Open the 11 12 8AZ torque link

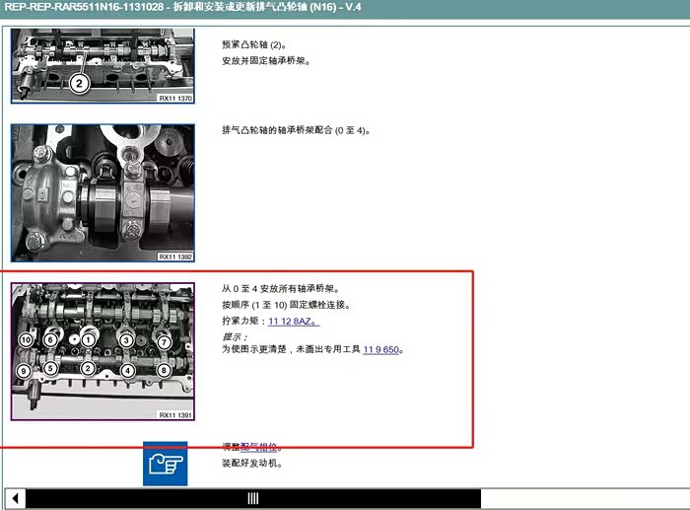coord(294,322)
